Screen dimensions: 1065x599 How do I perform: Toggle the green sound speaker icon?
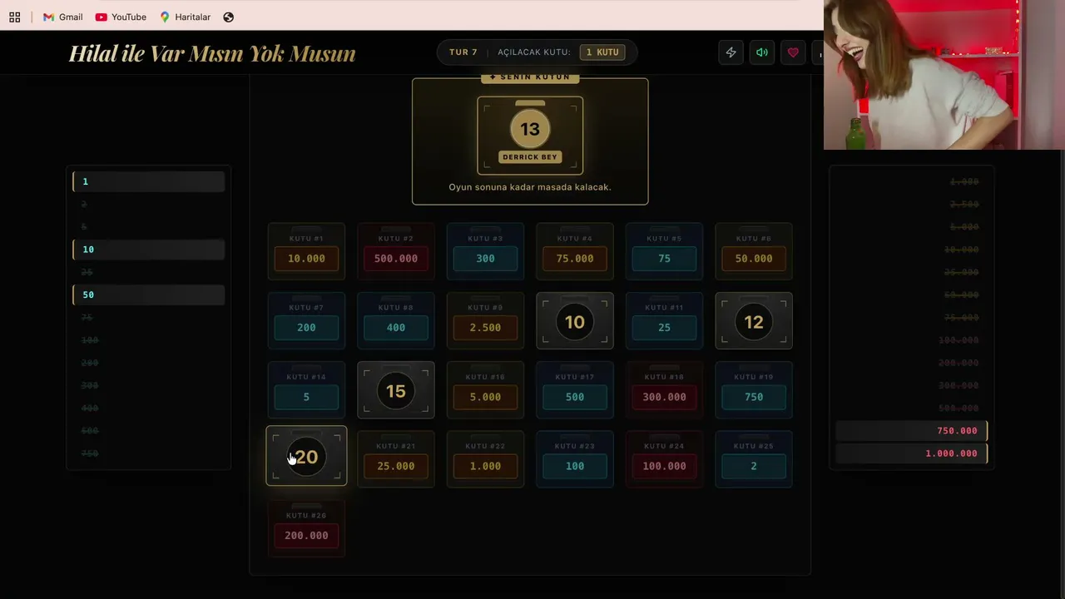tap(762, 52)
